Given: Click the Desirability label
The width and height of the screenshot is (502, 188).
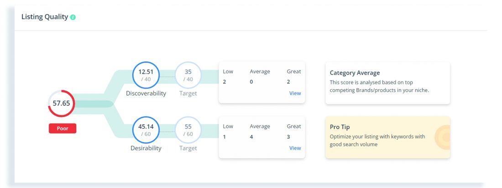Looking at the screenshot, I should click(146, 148).
